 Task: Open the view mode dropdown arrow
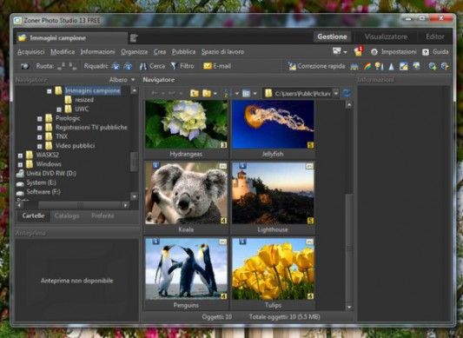(x=255, y=94)
